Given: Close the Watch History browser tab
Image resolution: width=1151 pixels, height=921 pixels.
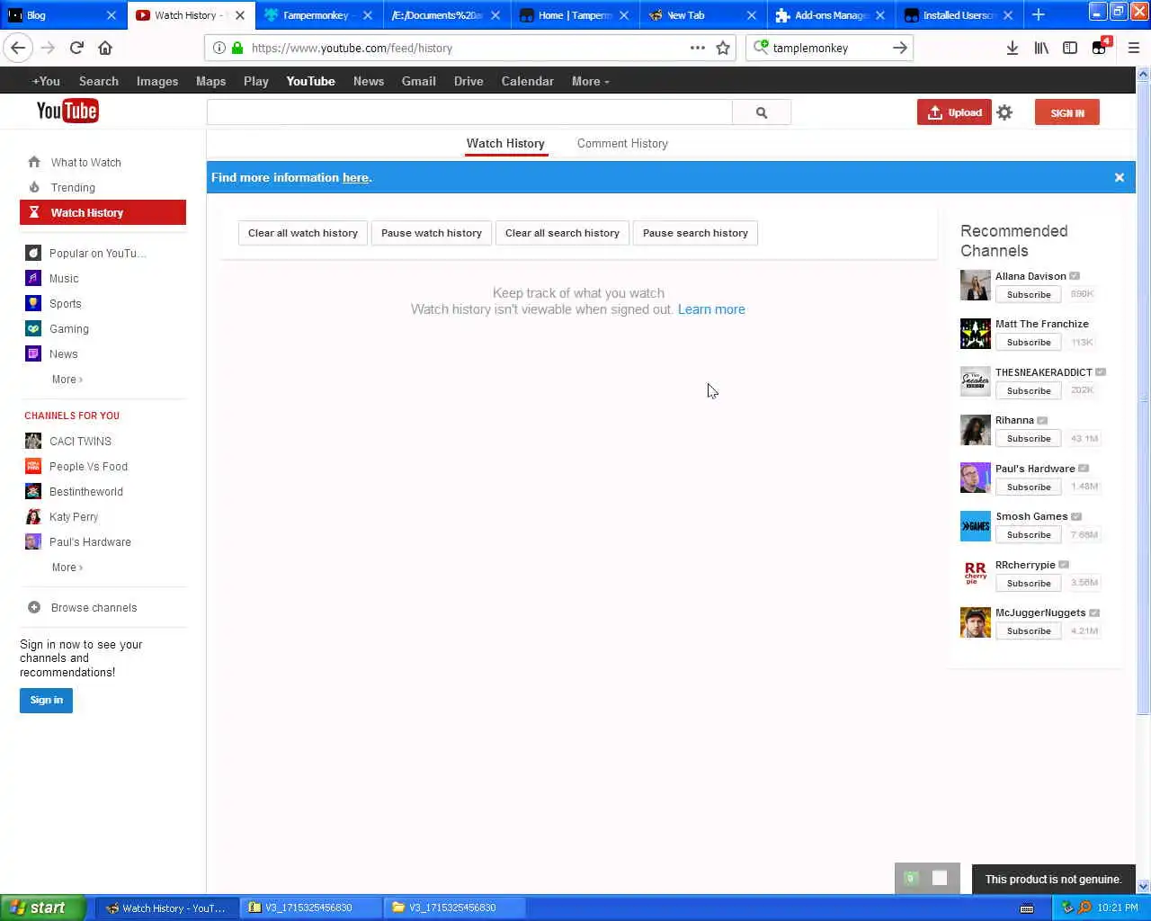Looking at the screenshot, I should [240, 15].
